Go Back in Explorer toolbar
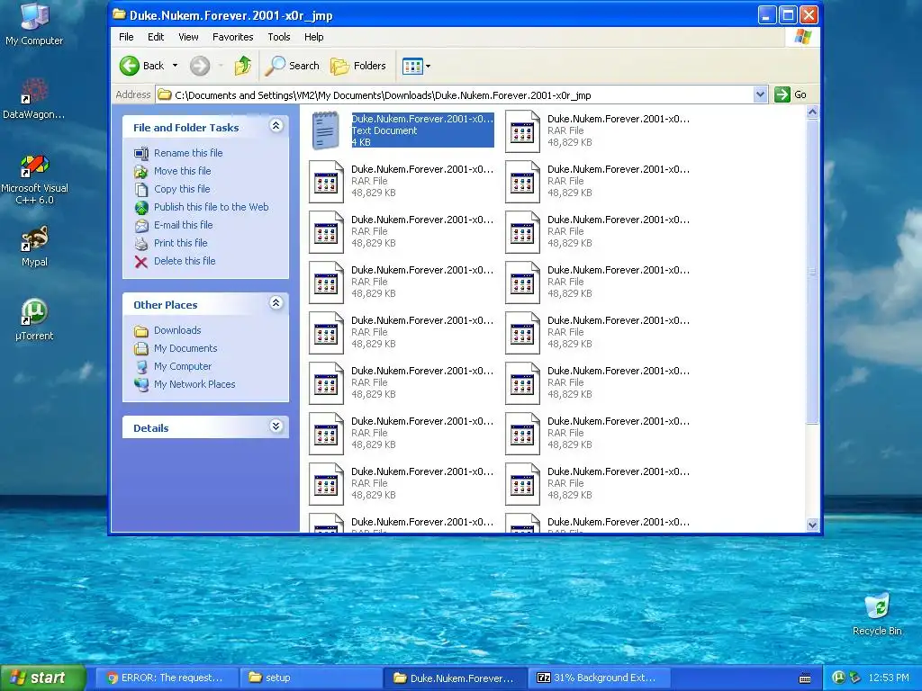 click(x=142, y=66)
